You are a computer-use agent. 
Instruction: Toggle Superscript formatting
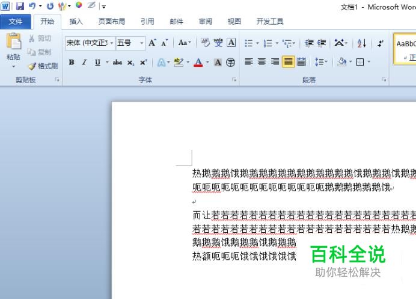click(x=144, y=63)
